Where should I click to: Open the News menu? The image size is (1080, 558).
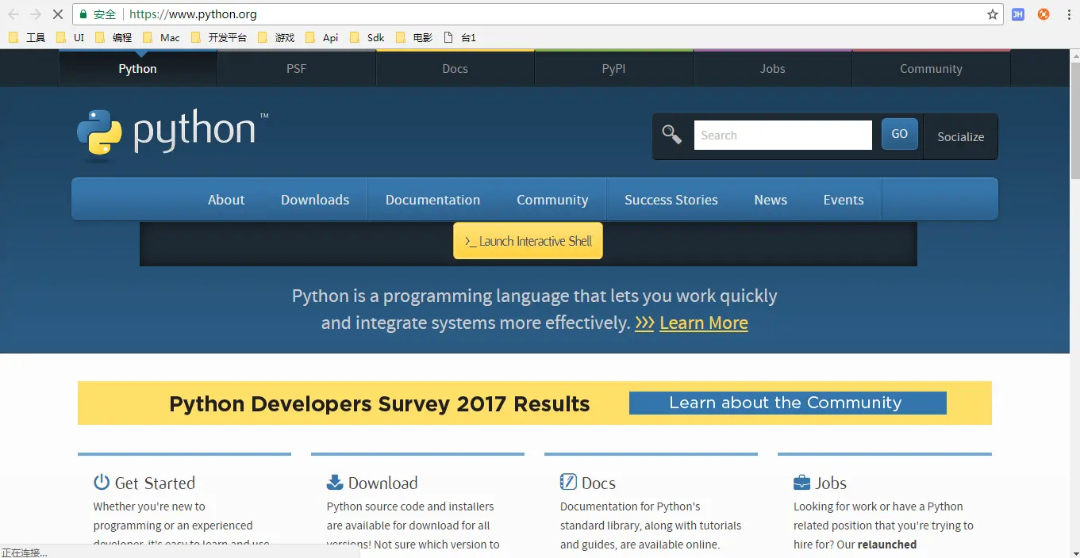click(x=771, y=200)
